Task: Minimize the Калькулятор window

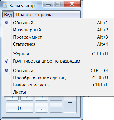Action: (48, 4)
